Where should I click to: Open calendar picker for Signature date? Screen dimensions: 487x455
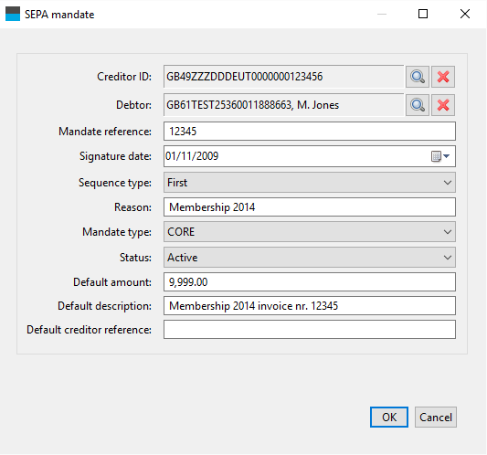coord(440,156)
